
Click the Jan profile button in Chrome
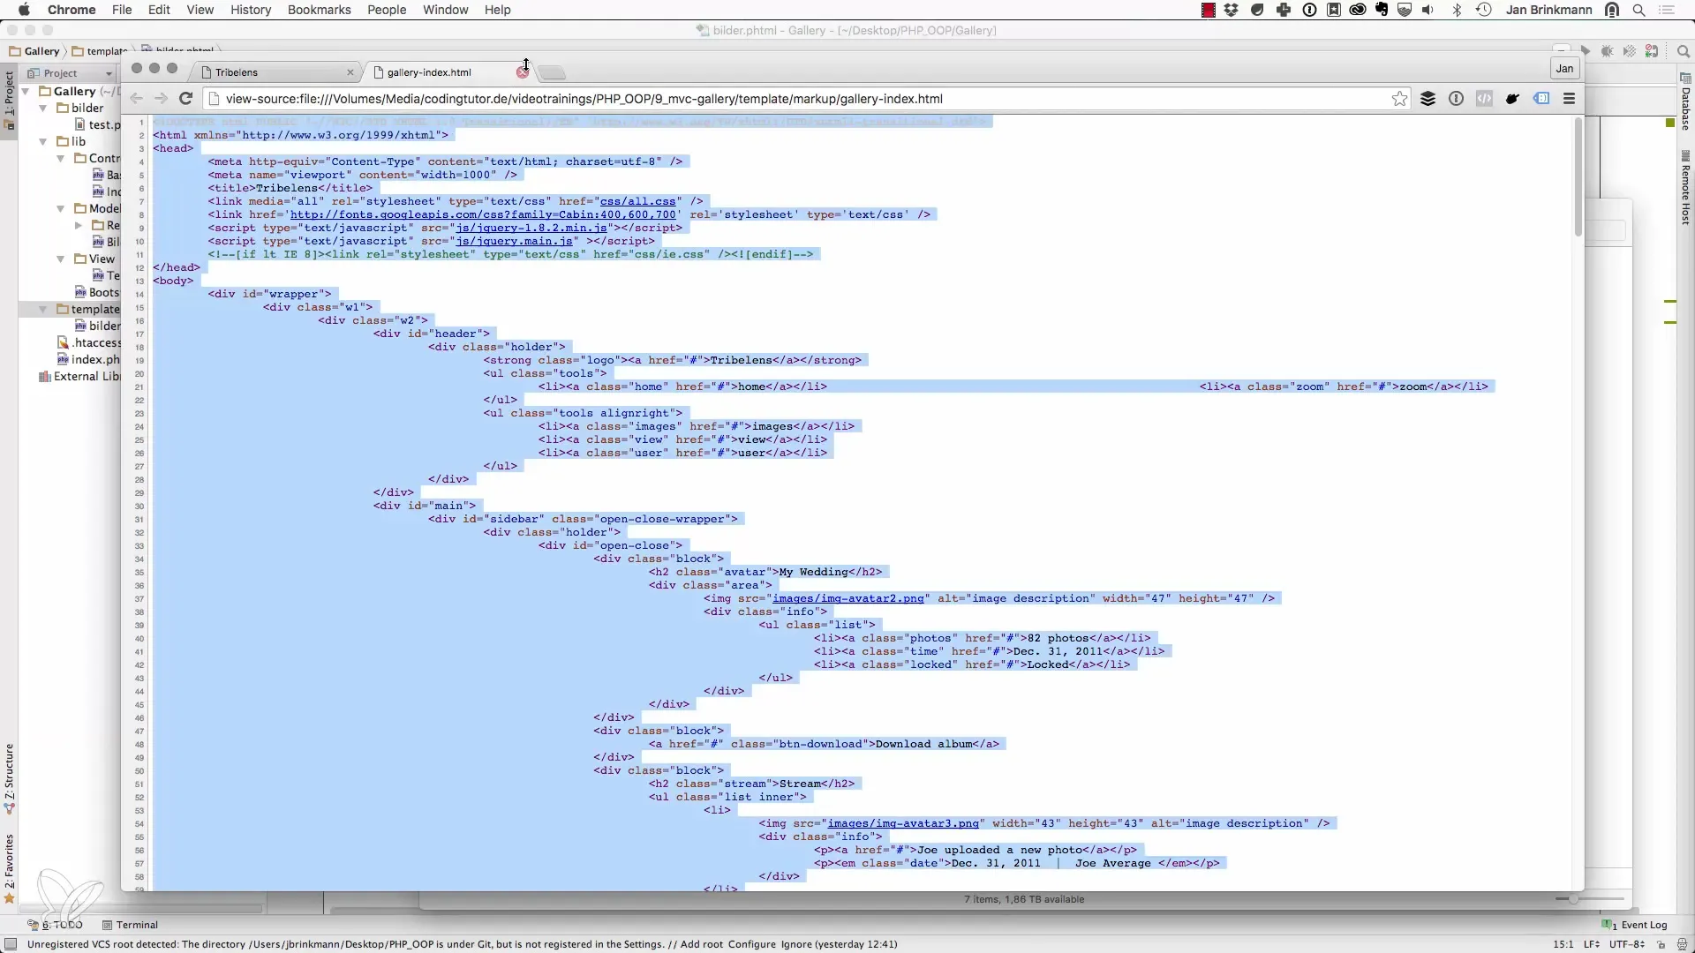pos(1564,69)
